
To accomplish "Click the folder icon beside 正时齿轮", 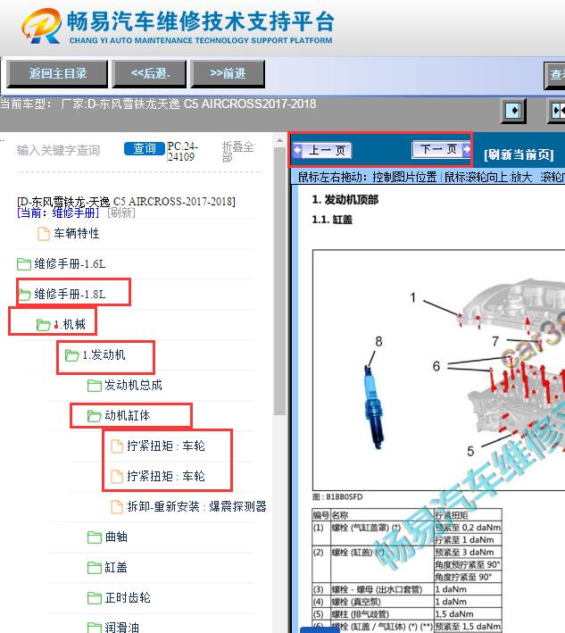I will pyautogui.click(x=94, y=598).
